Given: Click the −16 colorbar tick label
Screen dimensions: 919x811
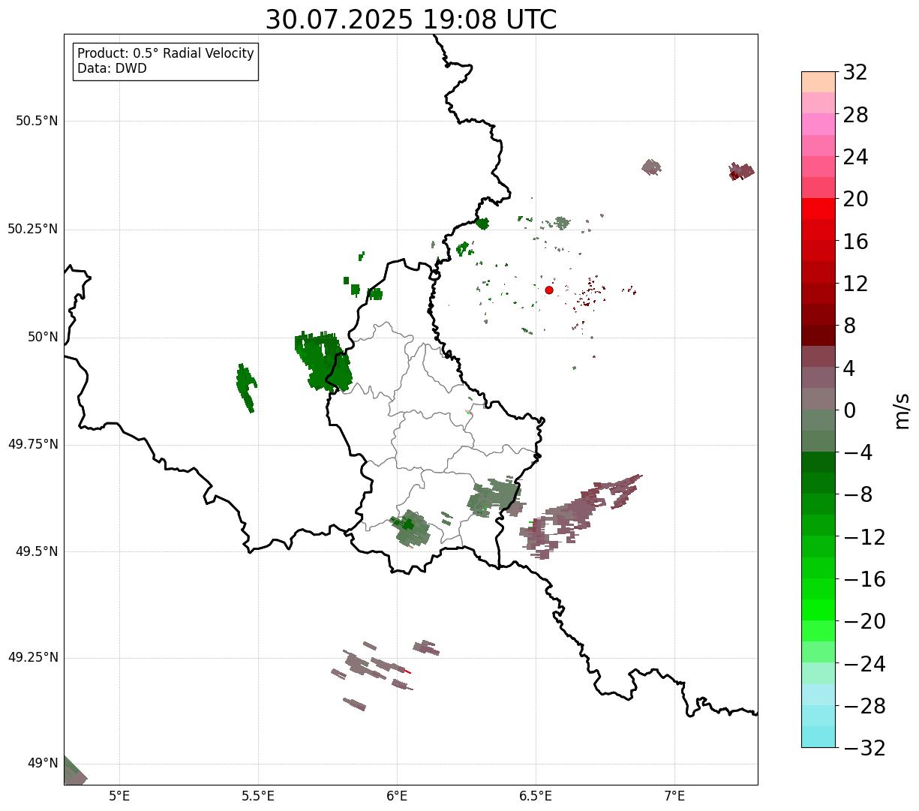Looking at the screenshot, I should [x=864, y=579].
